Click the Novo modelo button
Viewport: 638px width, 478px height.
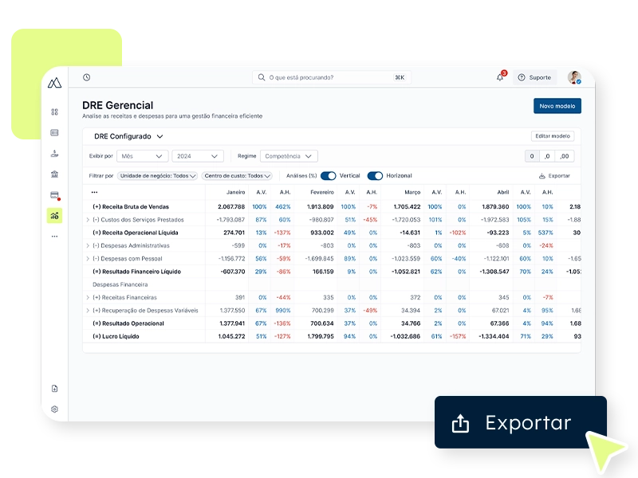(557, 106)
